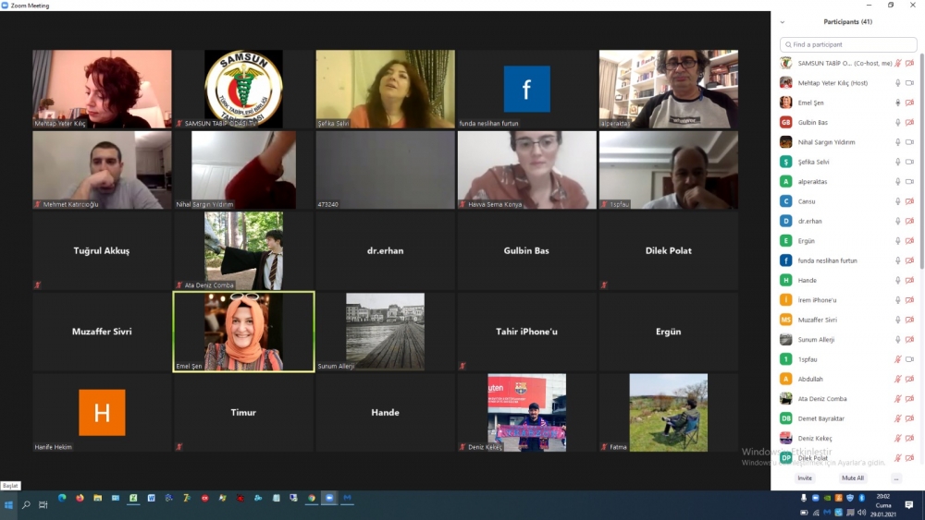This screenshot has height=520, width=925.
Task: Click the camera-off icon next to Cansu
Action: pyautogui.click(x=909, y=201)
